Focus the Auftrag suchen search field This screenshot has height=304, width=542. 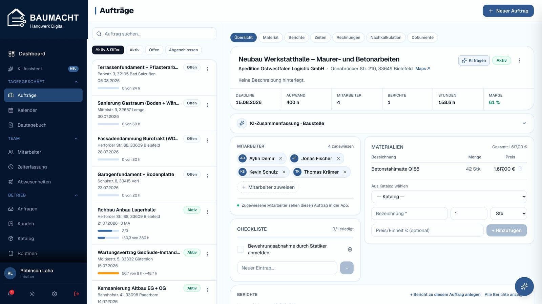(154, 34)
